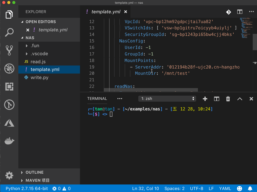Image resolution: width=257 pixels, height=192 pixels.
Task: Open the Explorer view in activity bar
Action: 9,14
